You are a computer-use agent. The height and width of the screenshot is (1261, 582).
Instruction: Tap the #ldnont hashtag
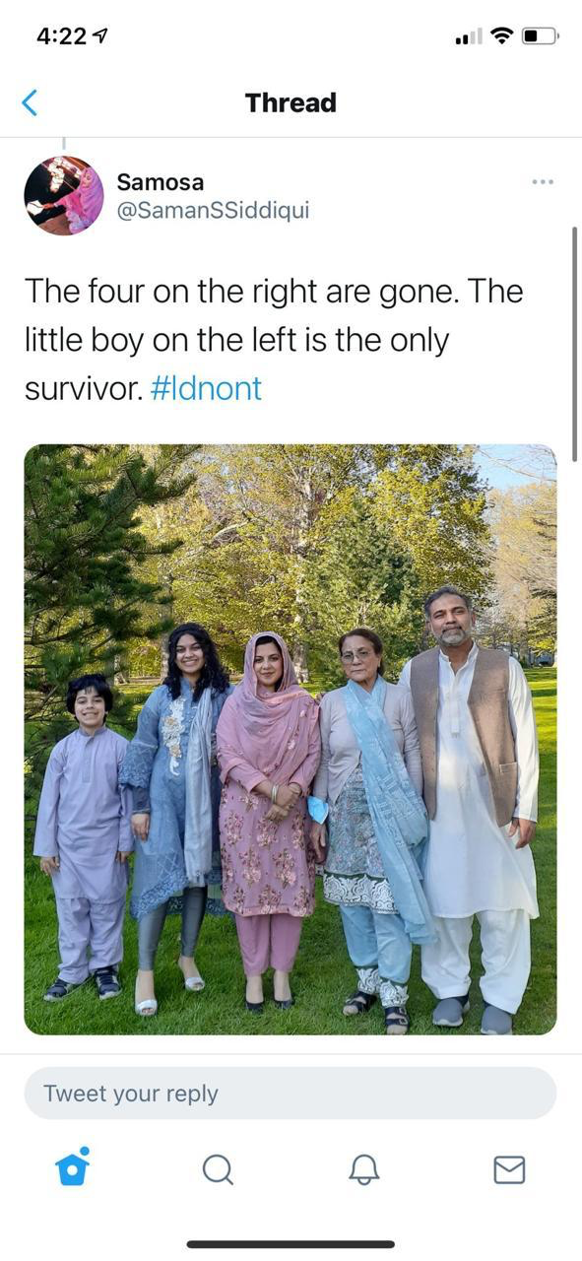(207, 388)
